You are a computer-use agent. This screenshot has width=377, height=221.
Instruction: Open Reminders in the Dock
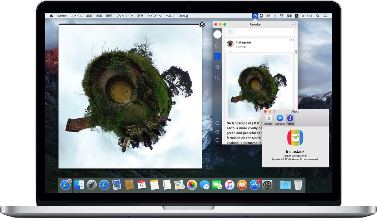pyautogui.click(x=167, y=185)
